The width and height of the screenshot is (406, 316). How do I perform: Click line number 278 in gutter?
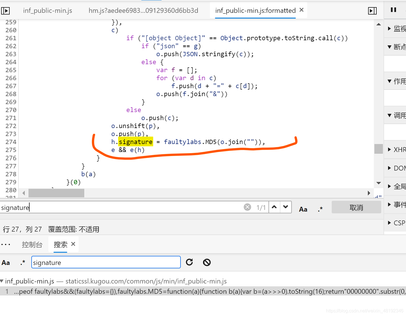[x=11, y=174]
